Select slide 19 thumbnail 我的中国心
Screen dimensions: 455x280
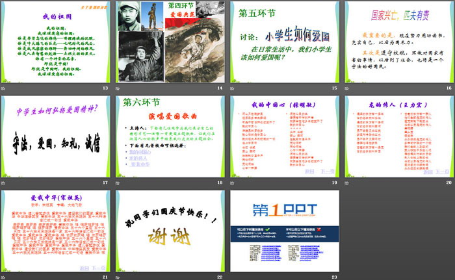(285, 136)
